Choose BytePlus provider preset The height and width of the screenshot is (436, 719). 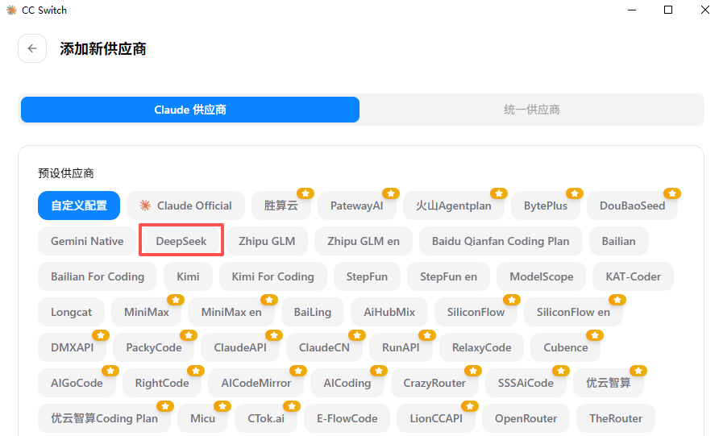tap(546, 206)
